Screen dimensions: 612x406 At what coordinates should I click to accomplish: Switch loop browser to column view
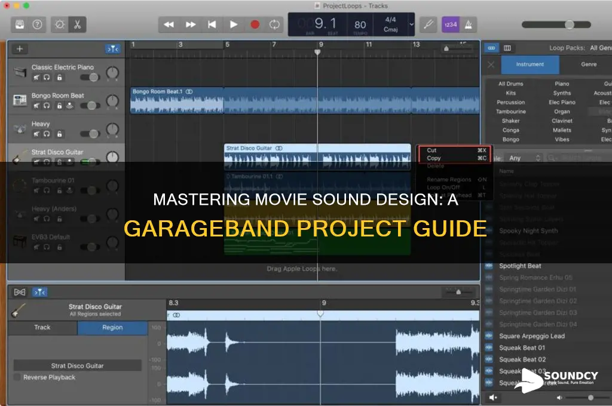(507, 48)
